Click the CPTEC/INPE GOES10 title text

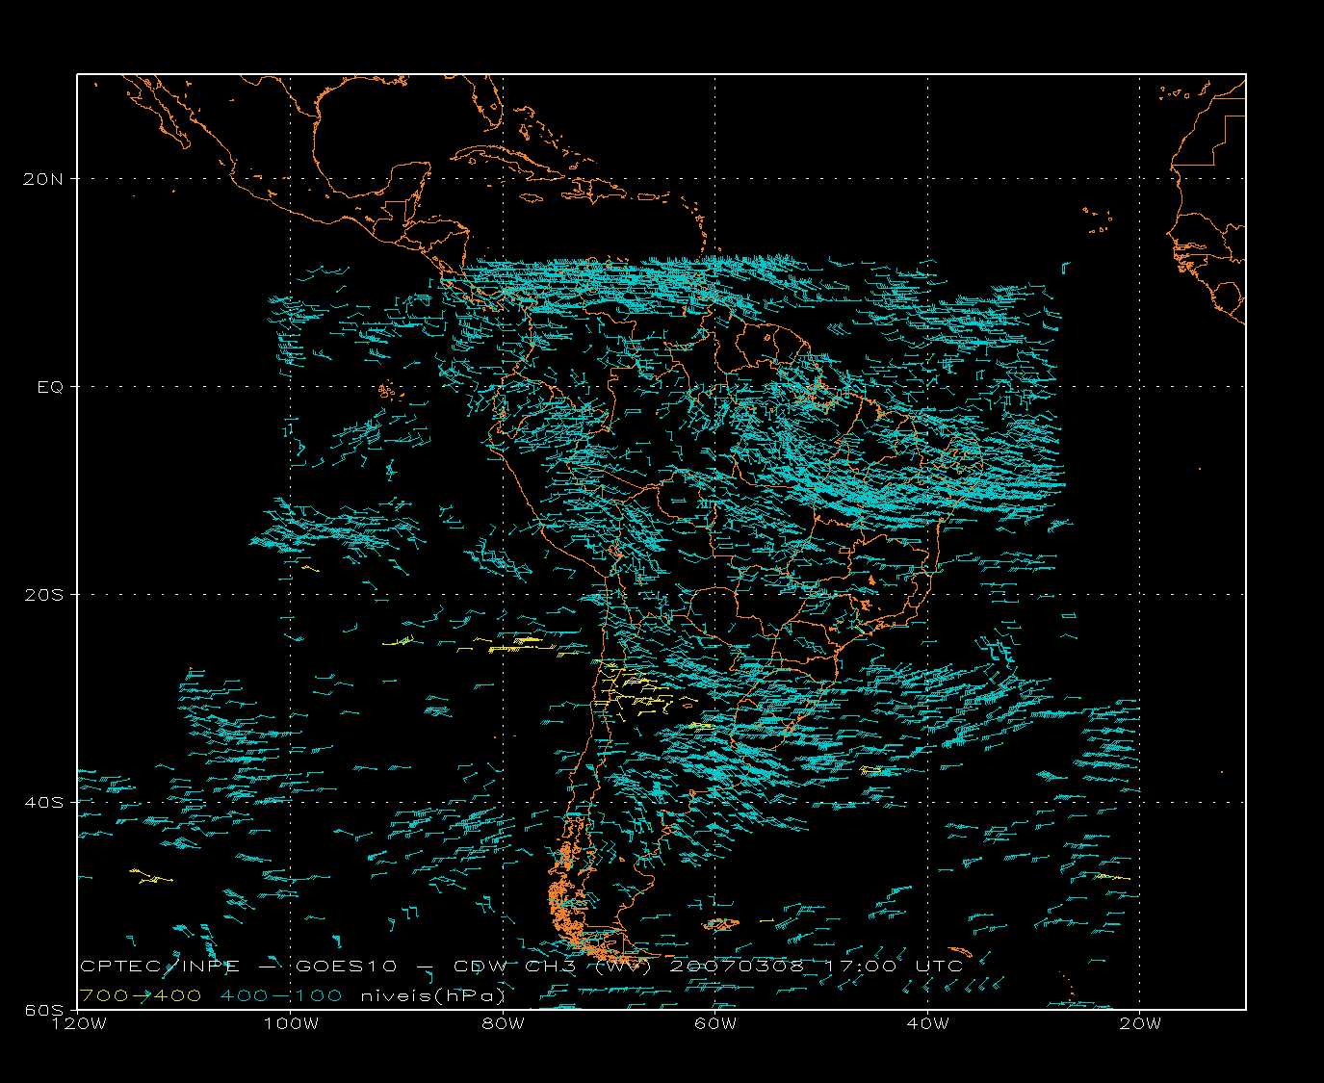point(239,967)
